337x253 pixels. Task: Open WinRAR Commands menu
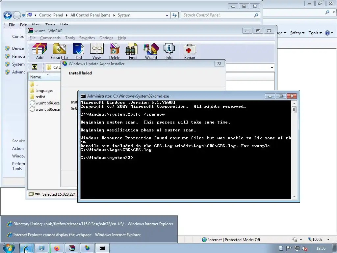point(50,38)
